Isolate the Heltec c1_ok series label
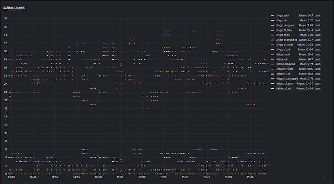This screenshot has width=334, height=184. [283, 89]
